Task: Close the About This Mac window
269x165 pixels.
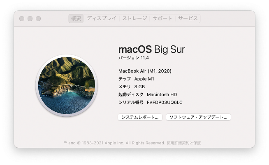Action: tap(22, 19)
